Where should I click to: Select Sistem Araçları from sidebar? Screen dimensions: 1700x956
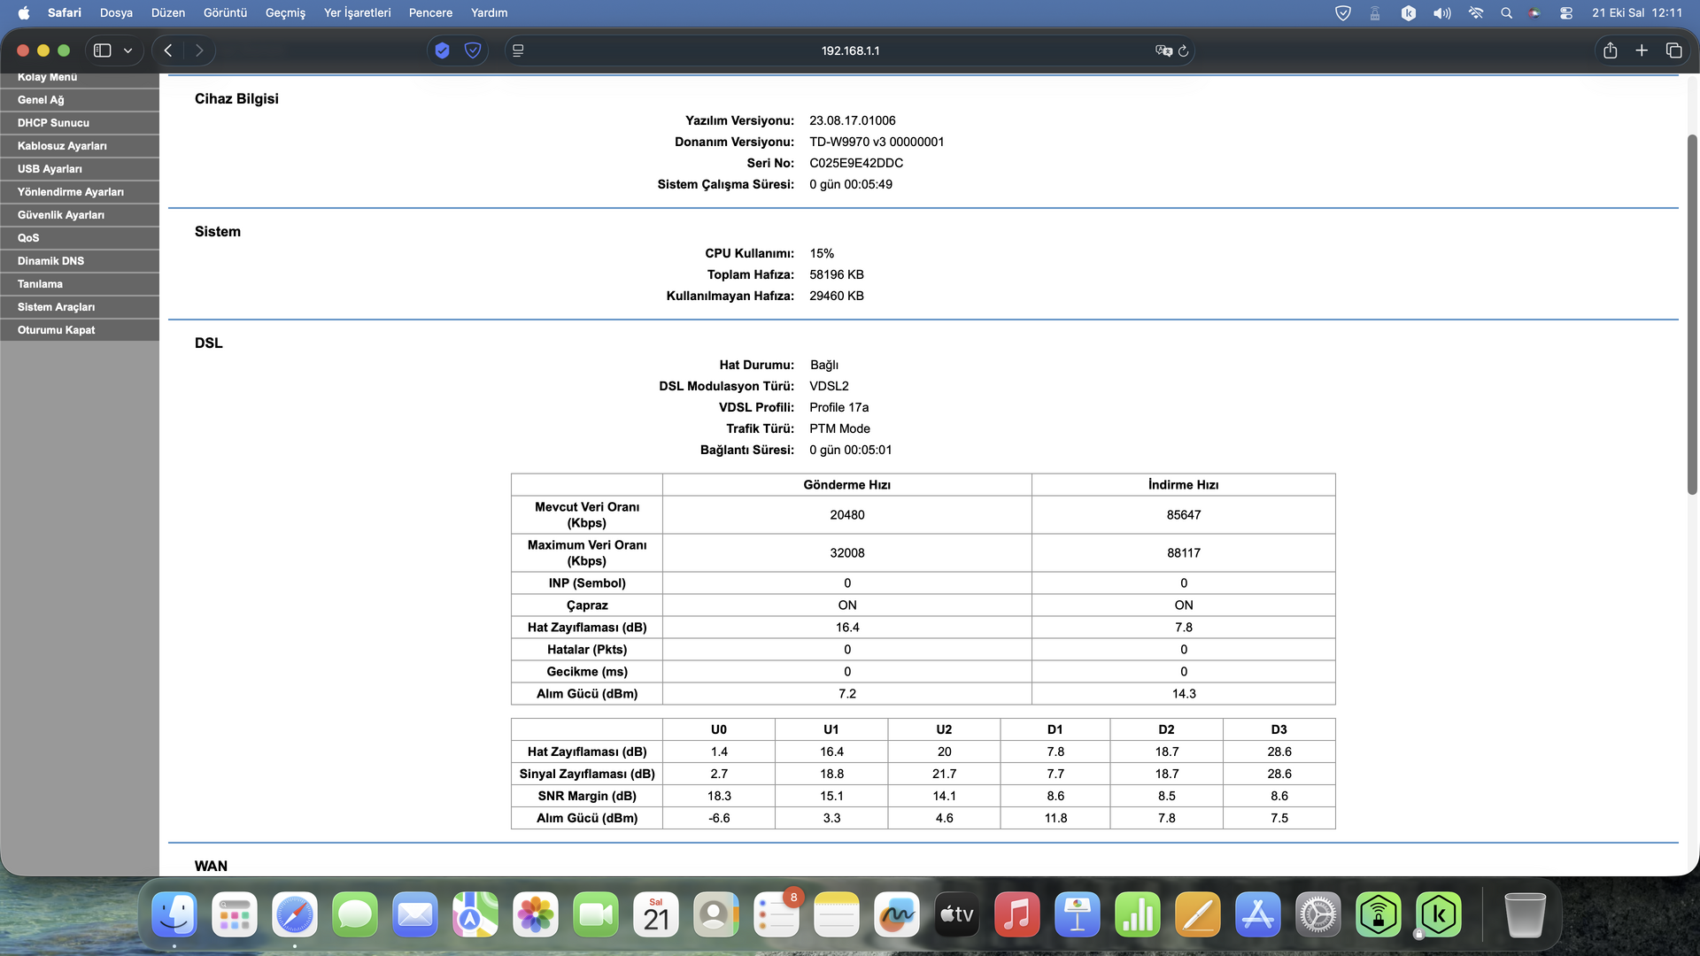tap(56, 307)
